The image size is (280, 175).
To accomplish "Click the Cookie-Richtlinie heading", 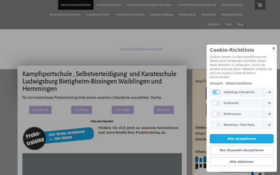I will [232, 50].
